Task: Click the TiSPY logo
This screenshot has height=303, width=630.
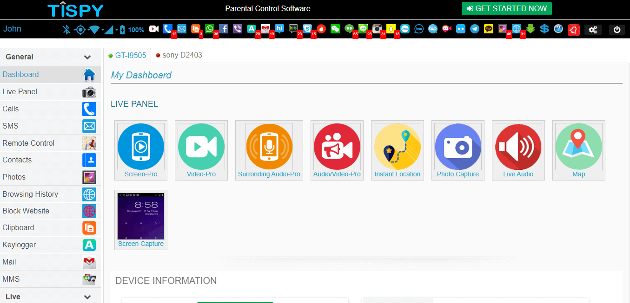Action: (75, 9)
